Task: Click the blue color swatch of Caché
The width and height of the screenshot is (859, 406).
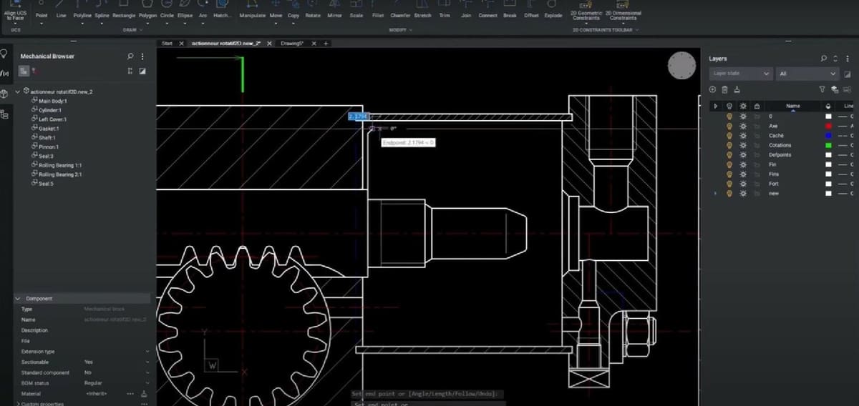Action: [828, 135]
